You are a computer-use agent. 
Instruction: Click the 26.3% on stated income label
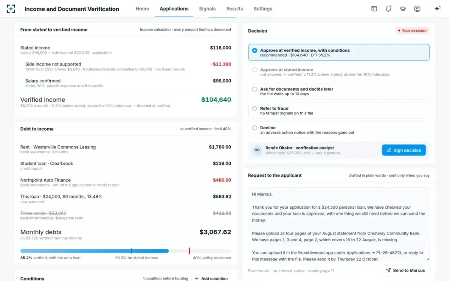point(136,258)
